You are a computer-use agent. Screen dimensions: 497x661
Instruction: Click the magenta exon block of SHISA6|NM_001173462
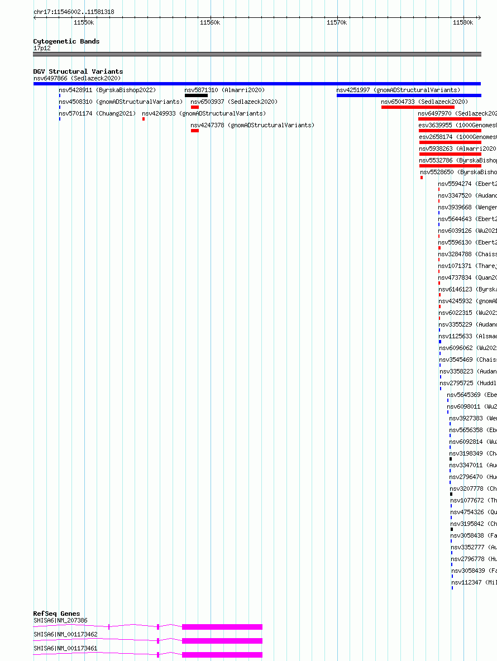tap(222, 641)
